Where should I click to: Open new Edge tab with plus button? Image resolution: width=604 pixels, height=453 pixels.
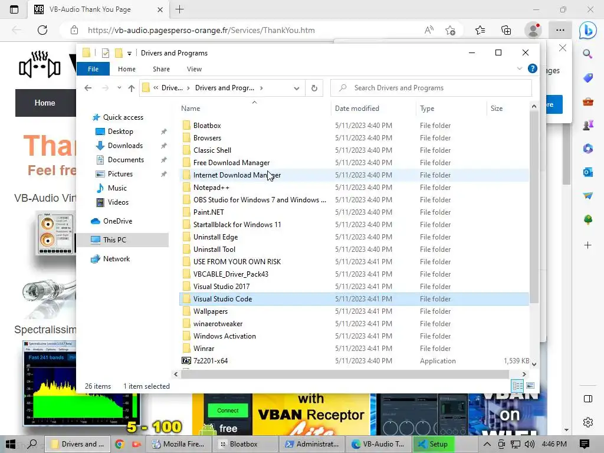pyautogui.click(x=179, y=9)
